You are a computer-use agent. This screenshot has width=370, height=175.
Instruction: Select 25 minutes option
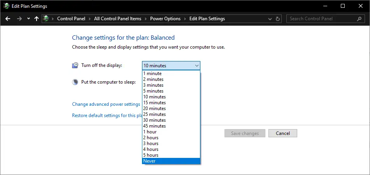tap(171, 114)
